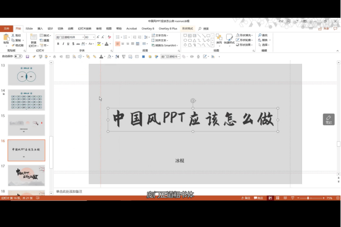Viewport: 341px width, 227px height.
Task: Insert a rectangle from the shapes gallery
Action: point(208,35)
